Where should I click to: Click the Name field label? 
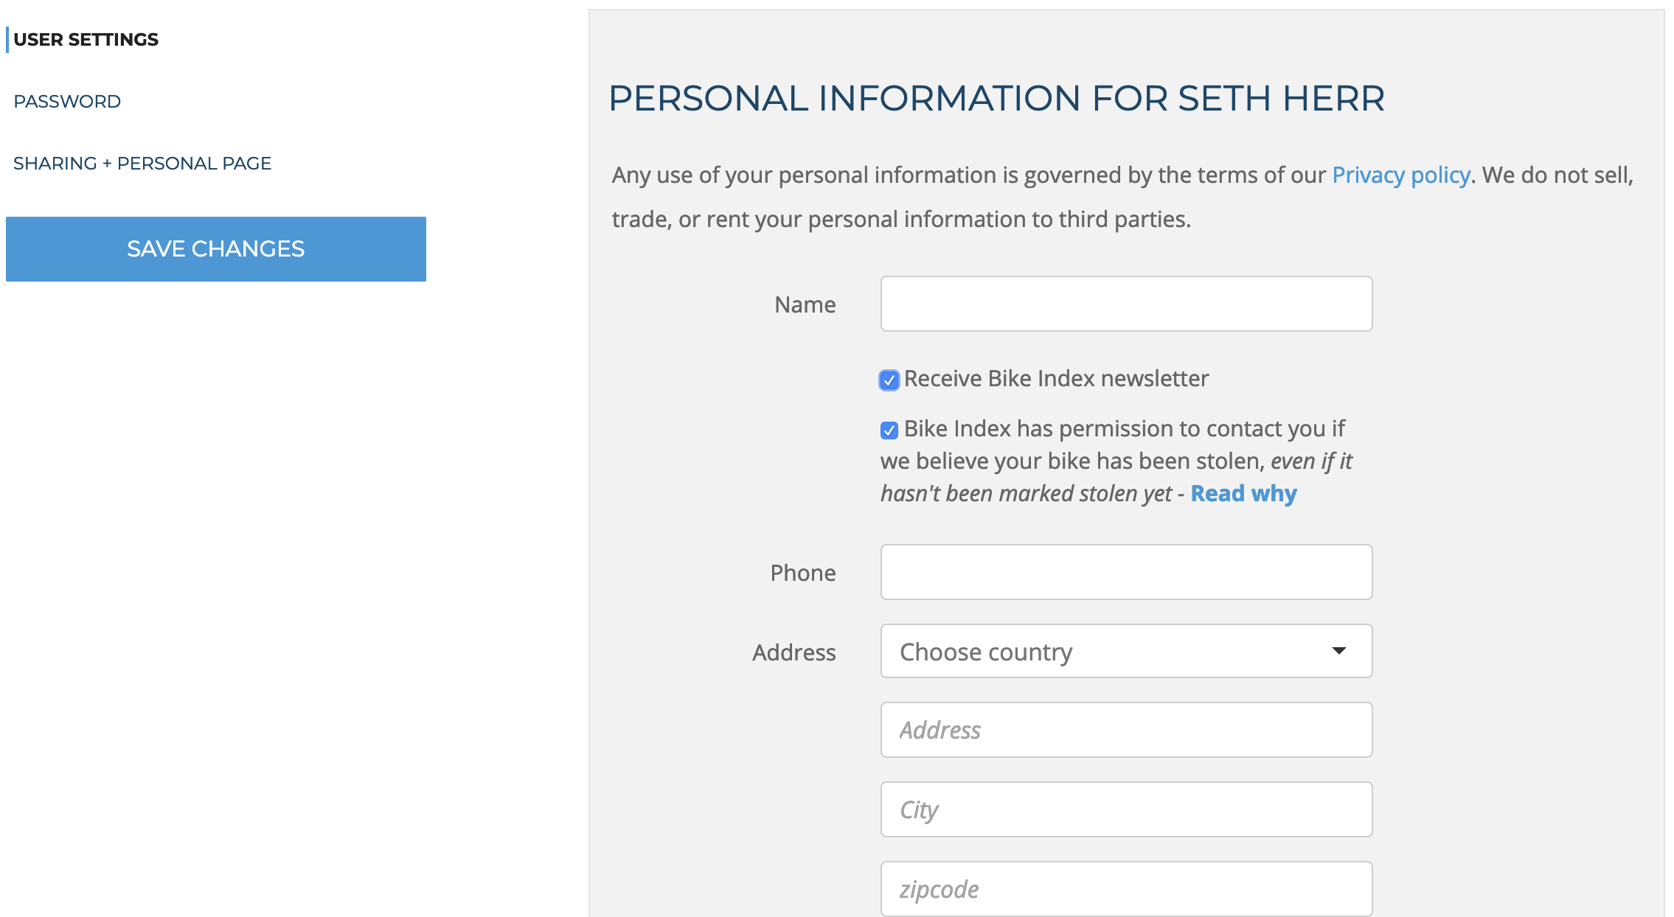tap(805, 305)
